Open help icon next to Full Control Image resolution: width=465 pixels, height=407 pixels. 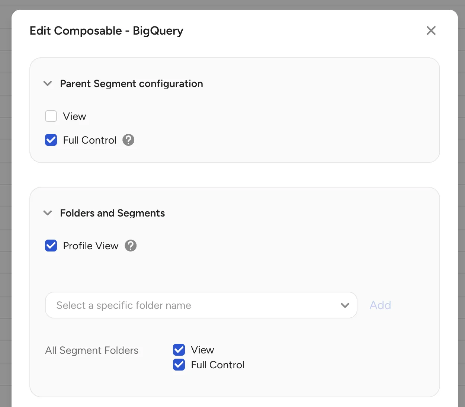click(x=128, y=140)
